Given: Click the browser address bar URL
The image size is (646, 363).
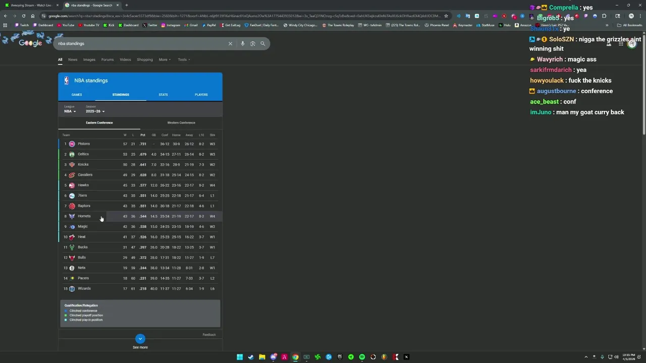Looking at the screenshot, I should point(244,16).
